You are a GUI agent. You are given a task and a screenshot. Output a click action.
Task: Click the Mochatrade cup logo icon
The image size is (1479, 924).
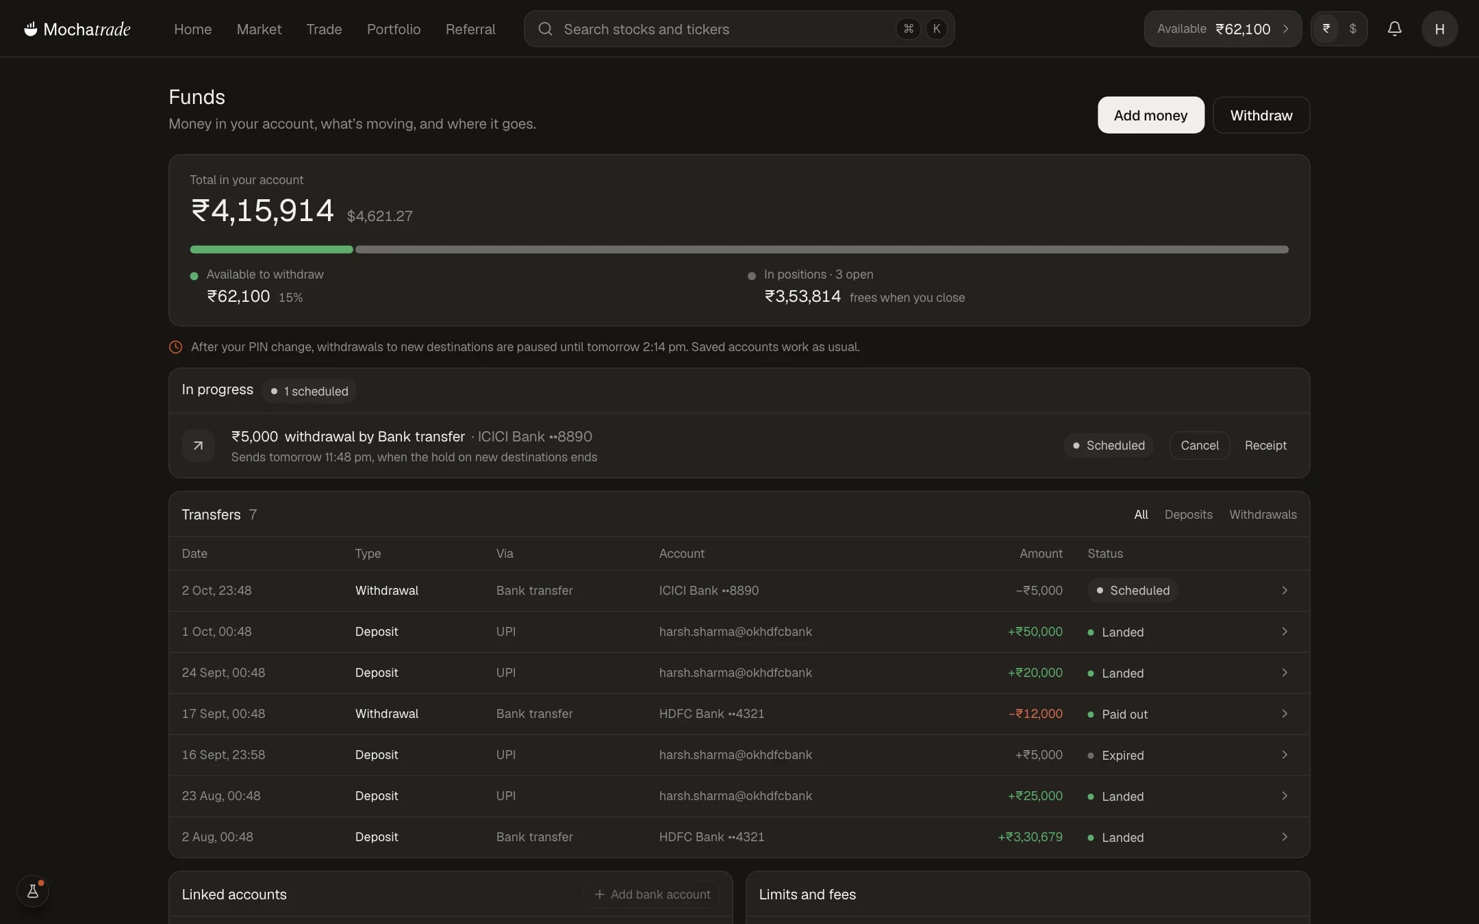tap(30, 29)
